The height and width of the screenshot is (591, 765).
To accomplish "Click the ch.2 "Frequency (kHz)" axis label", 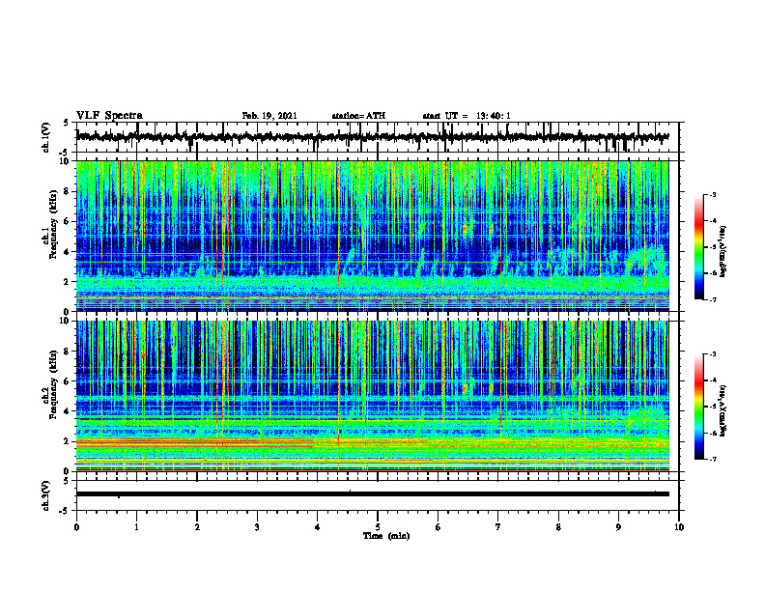I will 53,383.
